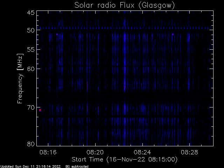This screenshot has width=224, height=168.
Task: Click the 50 frequency tick label
Action: 31,30
